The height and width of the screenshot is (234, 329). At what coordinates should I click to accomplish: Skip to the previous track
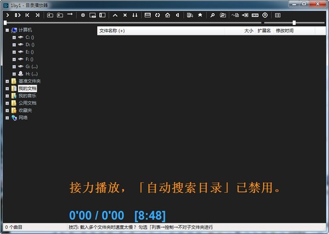coord(27,15)
